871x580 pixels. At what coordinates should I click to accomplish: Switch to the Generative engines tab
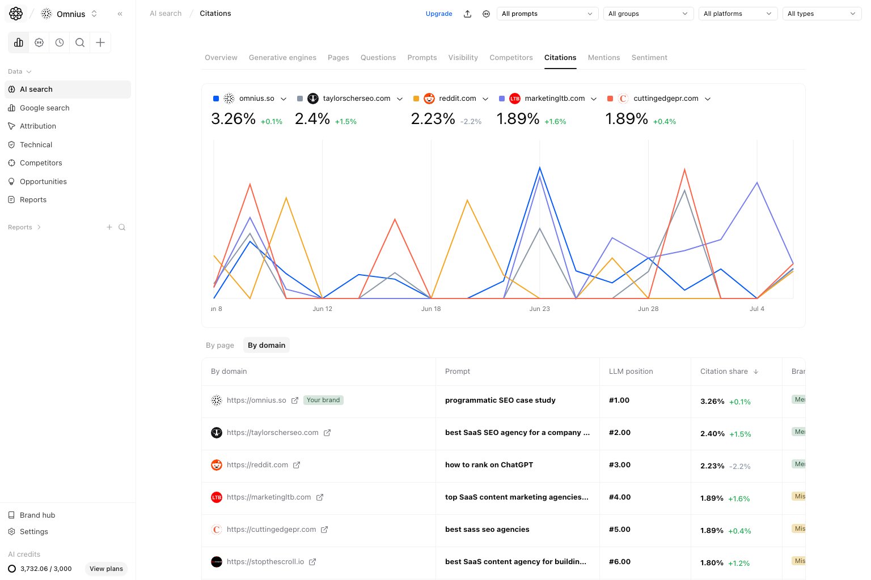click(x=282, y=58)
